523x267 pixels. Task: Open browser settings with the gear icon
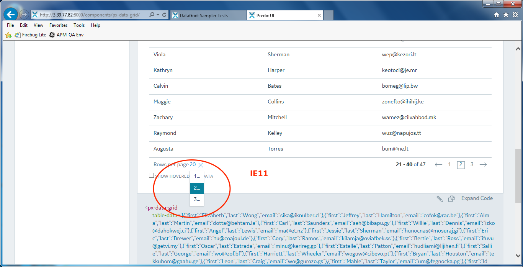coord(515,14)
